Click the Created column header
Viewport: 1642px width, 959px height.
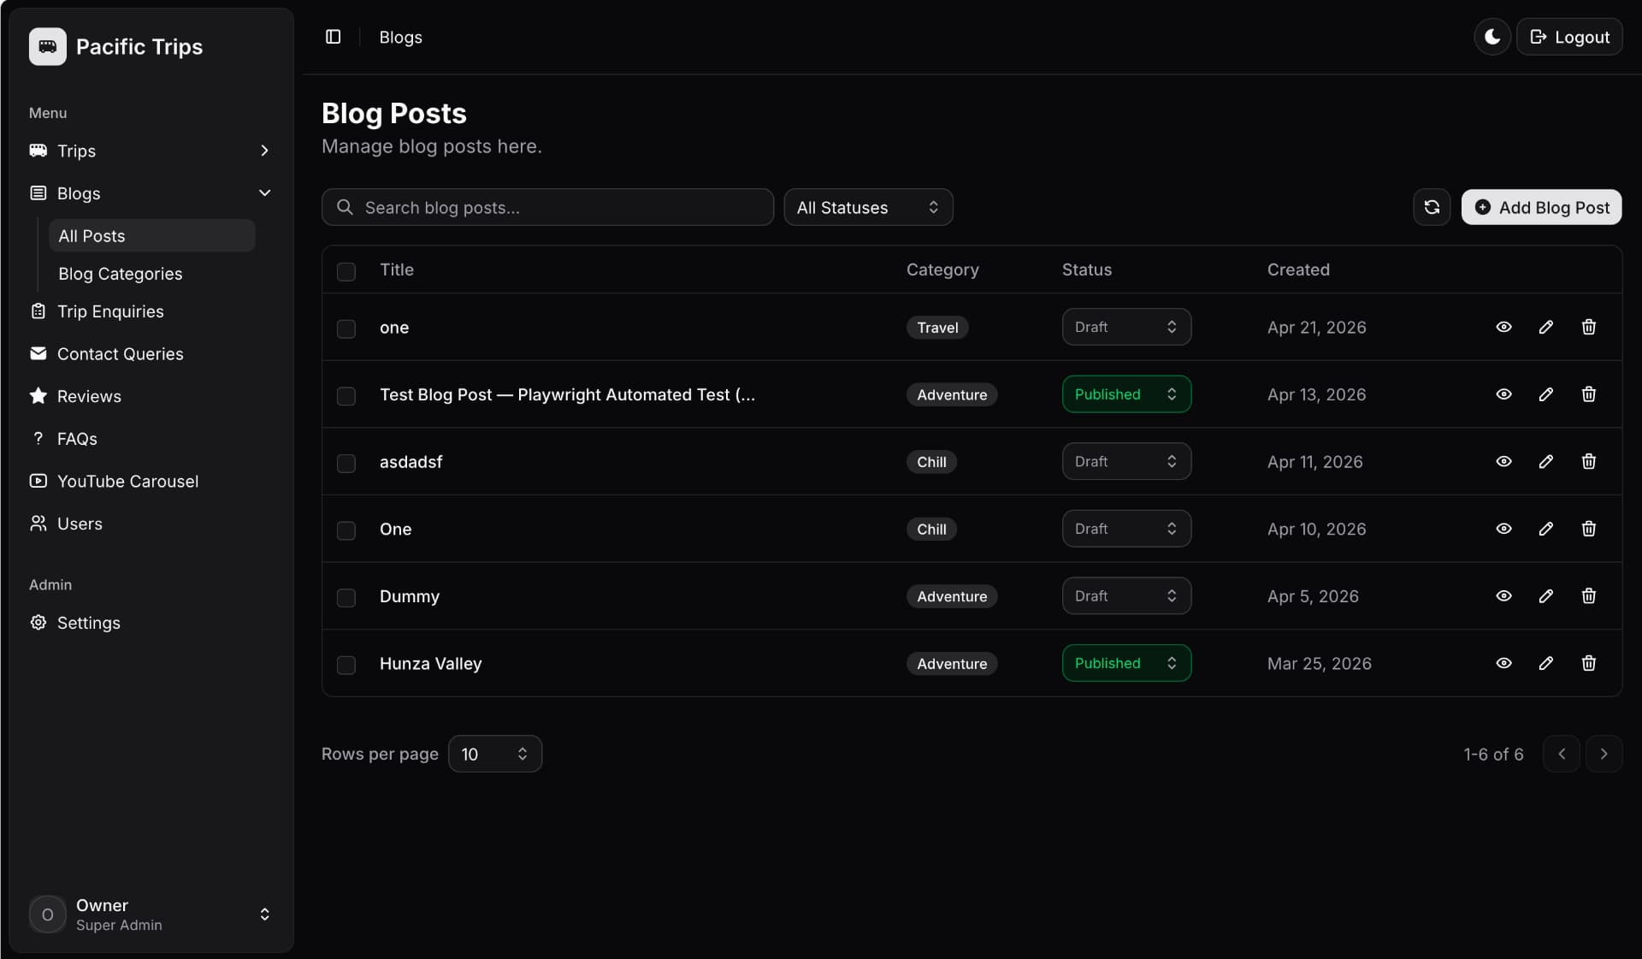pyautogui.click(x=1298, y=269)
